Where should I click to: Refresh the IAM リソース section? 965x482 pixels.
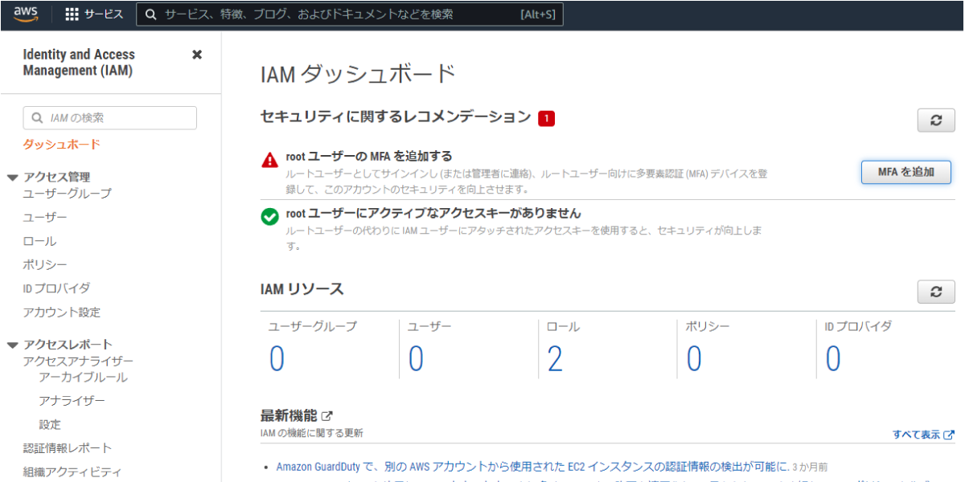[x=936, y=292]
